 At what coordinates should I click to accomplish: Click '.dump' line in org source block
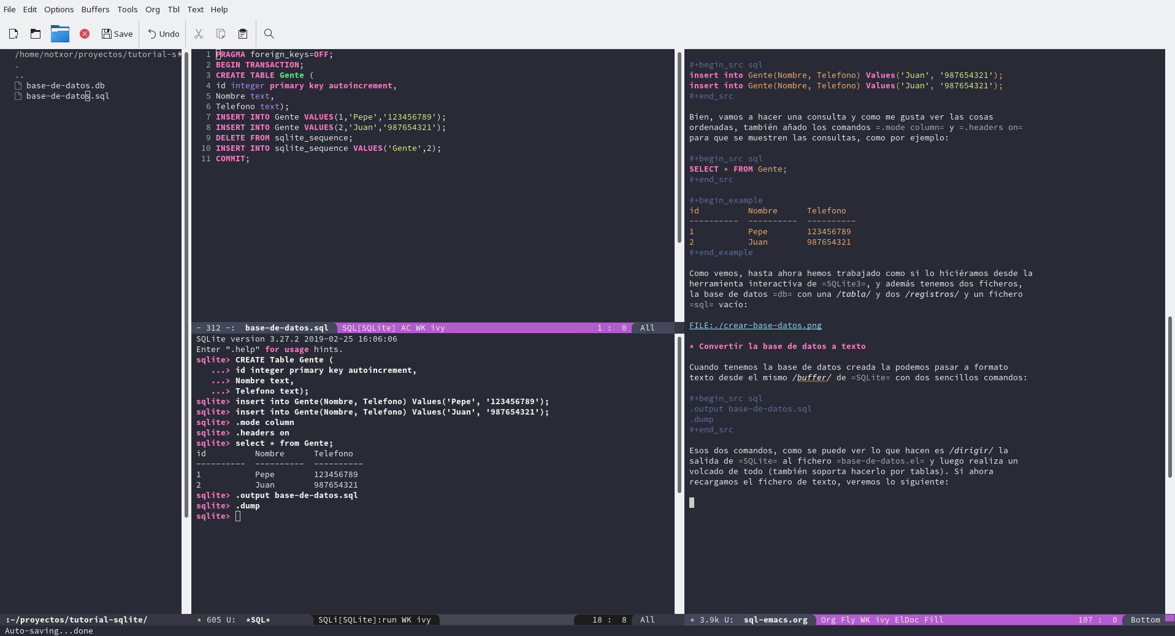(701, 420)
